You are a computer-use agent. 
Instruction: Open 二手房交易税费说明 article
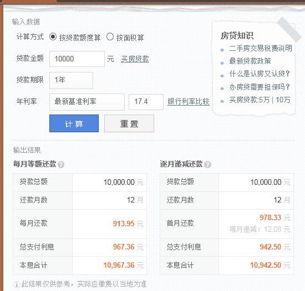pos(261,48)
